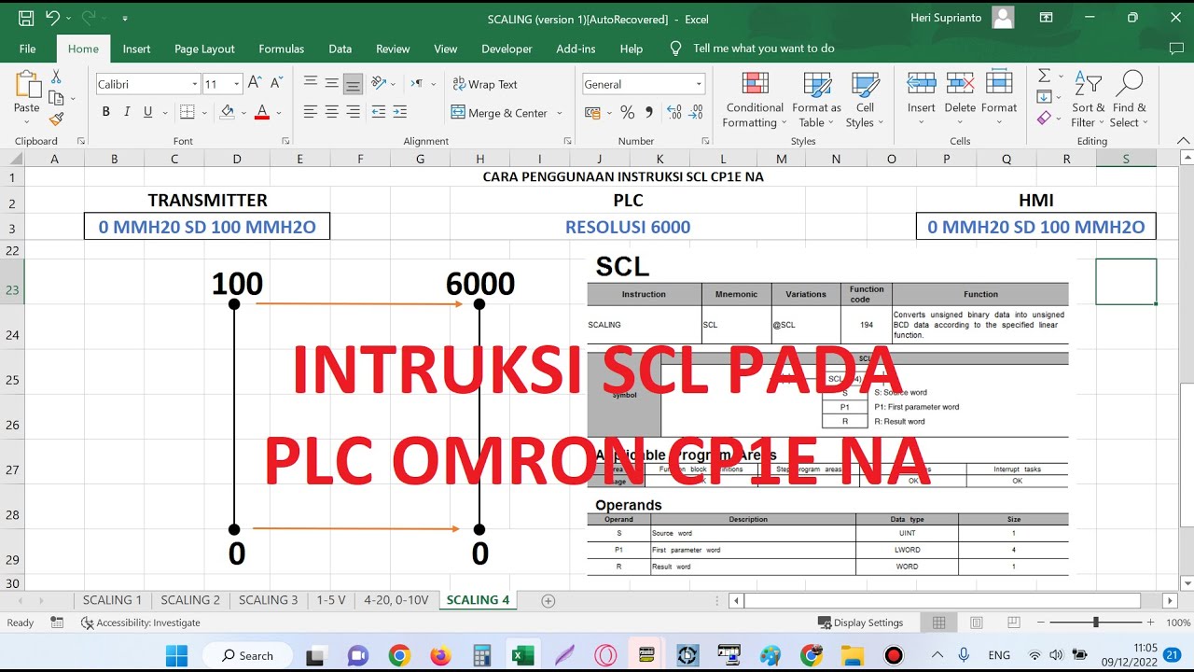Open the Merge & Center dropdown arrow

click(x=560, y=113)
